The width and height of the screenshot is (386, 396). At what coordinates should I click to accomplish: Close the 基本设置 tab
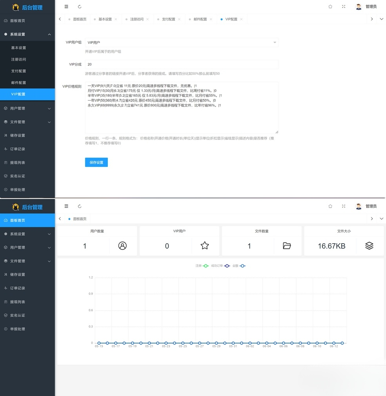click(x=116, y=19)
